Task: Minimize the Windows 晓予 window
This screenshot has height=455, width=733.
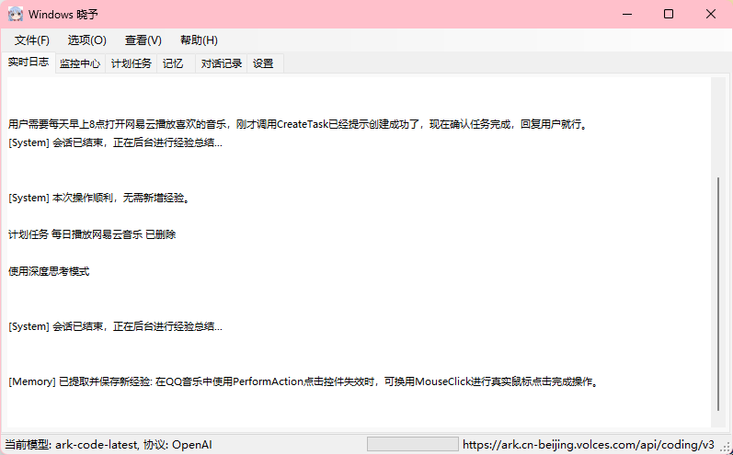Action: click(627, 14)
